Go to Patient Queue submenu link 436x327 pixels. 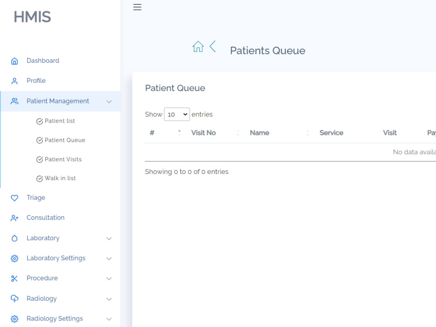(65, 140)
